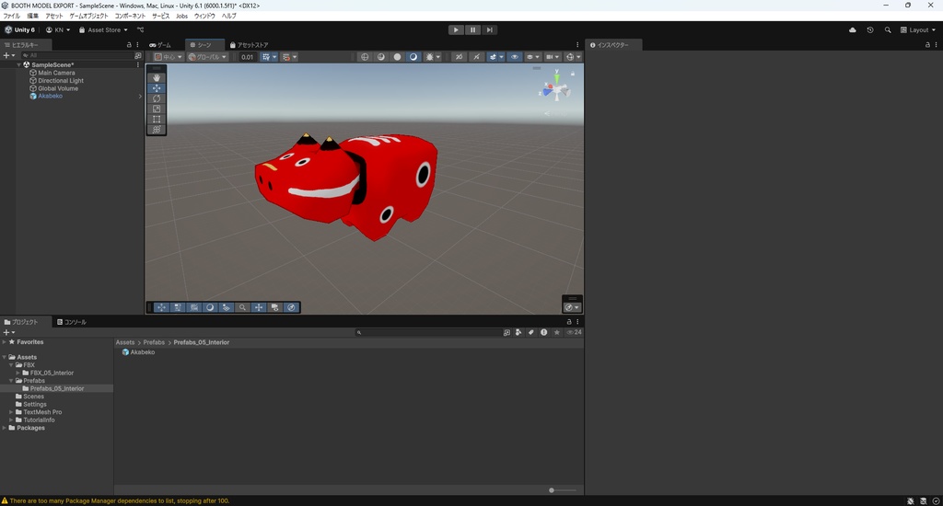The height and width of the screenshot is (506, 943).
Task: Open pivot center dropdown 中心
Action: tap(168, 56)
